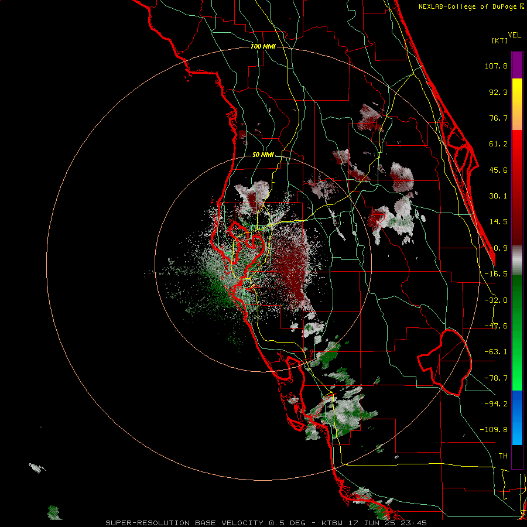
Task: Select the -16.5 legend value
Action: (x=496, y=274)
